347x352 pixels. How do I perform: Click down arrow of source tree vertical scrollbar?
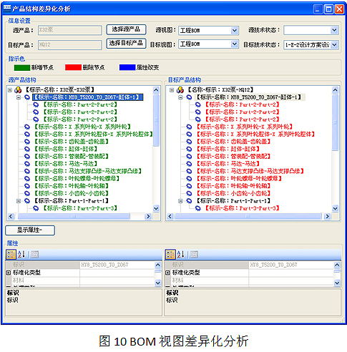point(156,208)
